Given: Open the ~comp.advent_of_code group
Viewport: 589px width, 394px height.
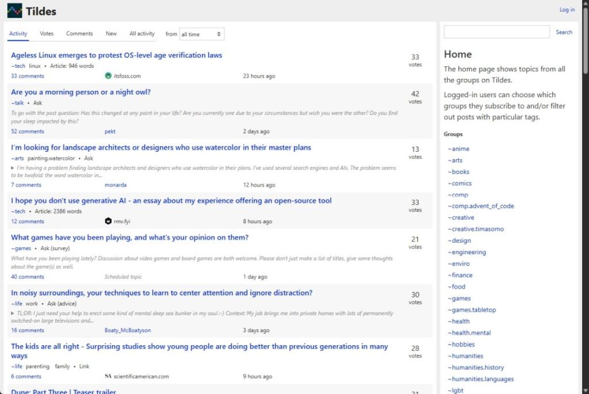Looking at the screenshot, I should 483,206.
